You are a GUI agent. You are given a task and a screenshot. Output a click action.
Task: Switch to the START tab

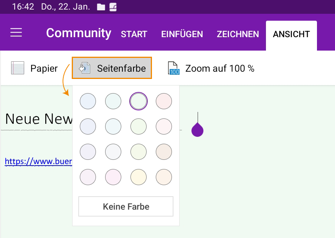coord(134,34)
